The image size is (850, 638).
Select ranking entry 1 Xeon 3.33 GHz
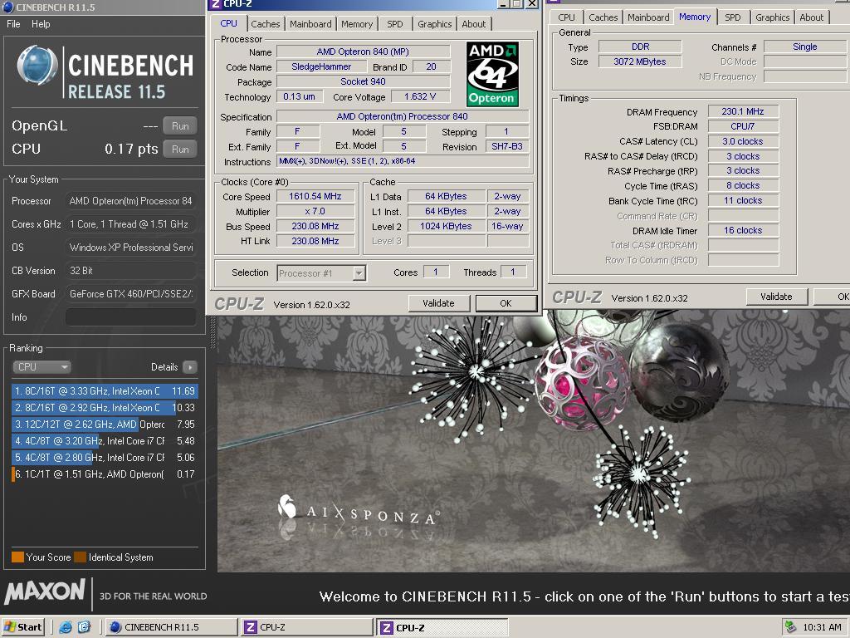click(x=104, y=391)
